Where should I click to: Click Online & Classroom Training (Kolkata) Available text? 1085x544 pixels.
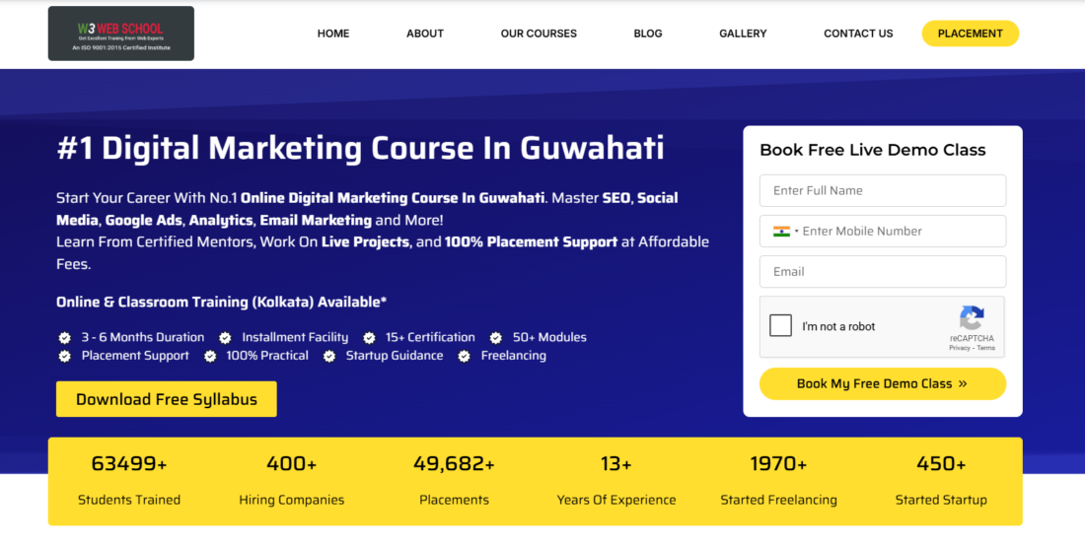tap(221, 303)
